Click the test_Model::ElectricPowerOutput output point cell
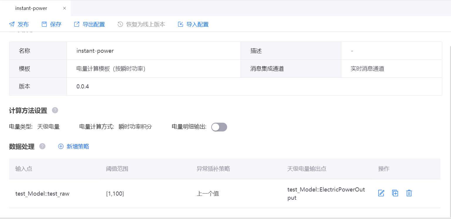The height and width of the screenshot is (219, 451). (x=326, y=194)
